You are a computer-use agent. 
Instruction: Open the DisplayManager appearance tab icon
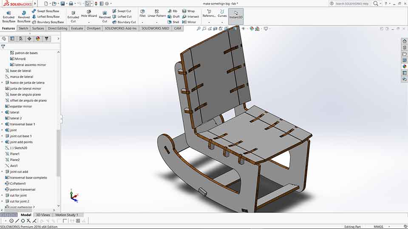(38, 39)
